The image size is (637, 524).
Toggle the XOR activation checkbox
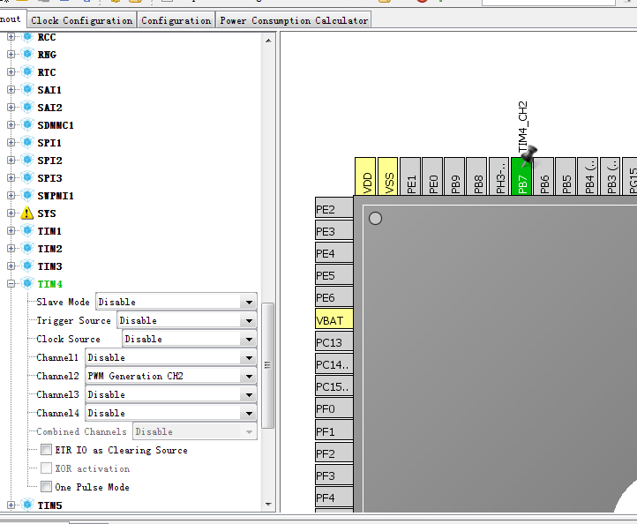pos(46,468)
